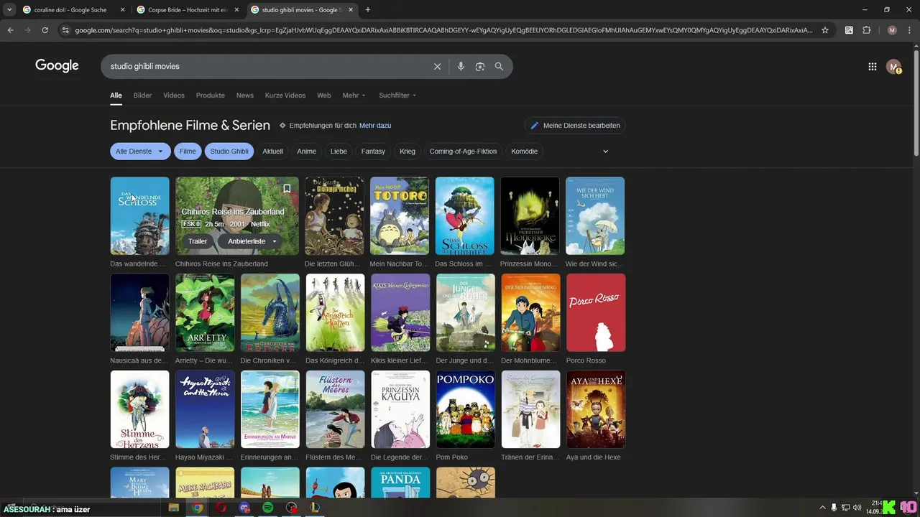This screenshot has height=517, width=920.
Task: Expand the Anbieterliste dropdown
Action: pos(252,241)
